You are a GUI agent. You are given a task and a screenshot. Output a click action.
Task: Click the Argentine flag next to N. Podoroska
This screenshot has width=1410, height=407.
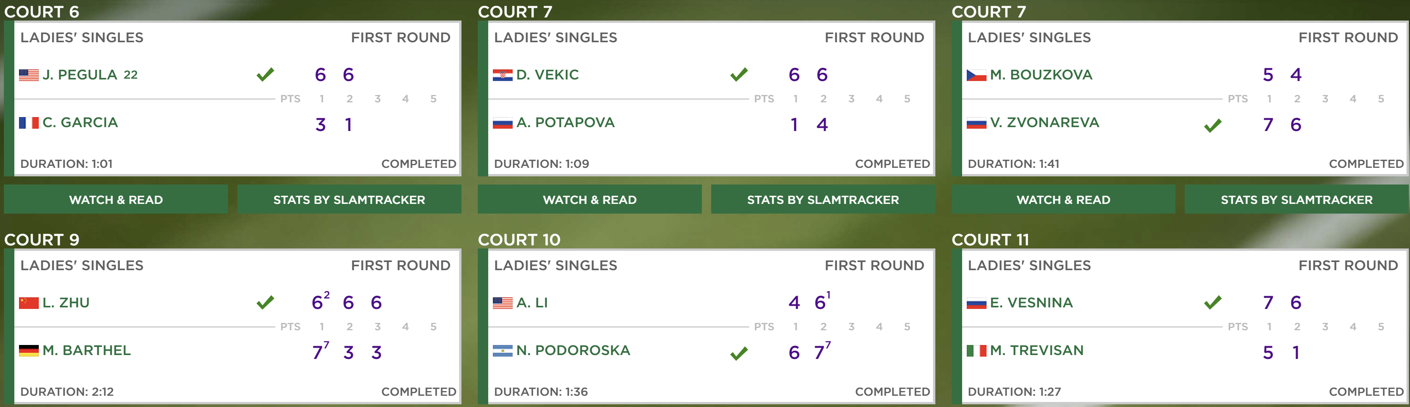(503, 351)
